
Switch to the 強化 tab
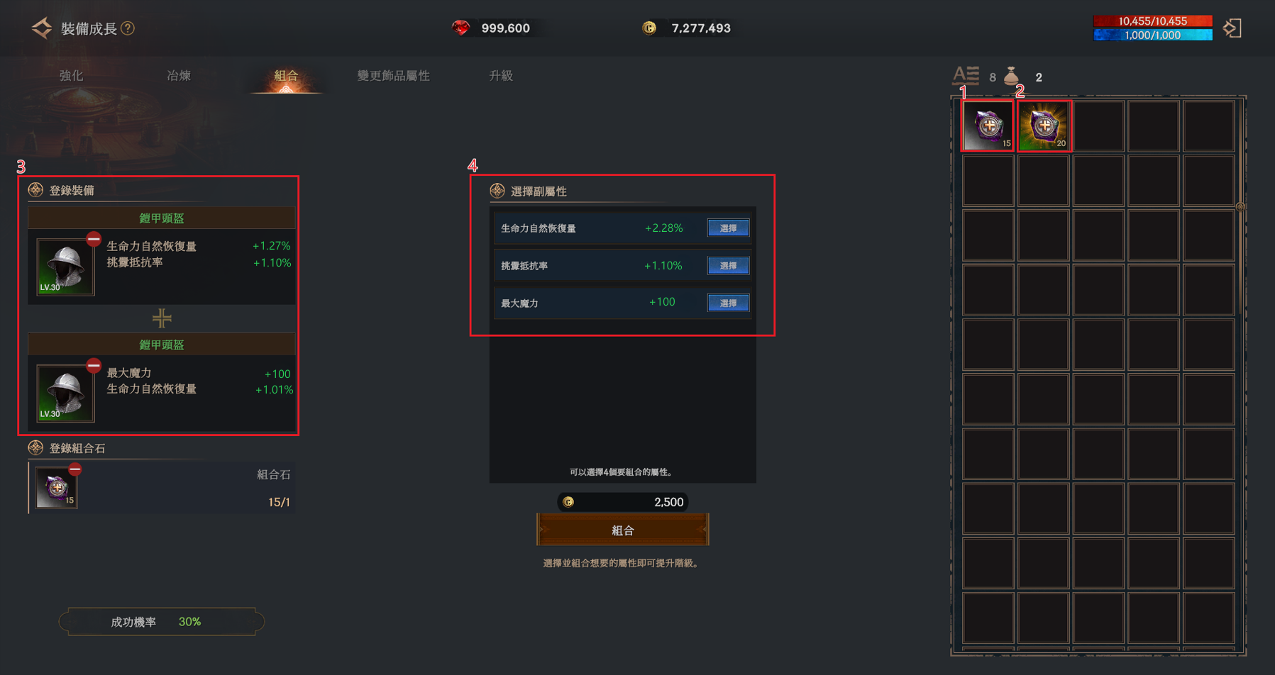tap(71, 76)
